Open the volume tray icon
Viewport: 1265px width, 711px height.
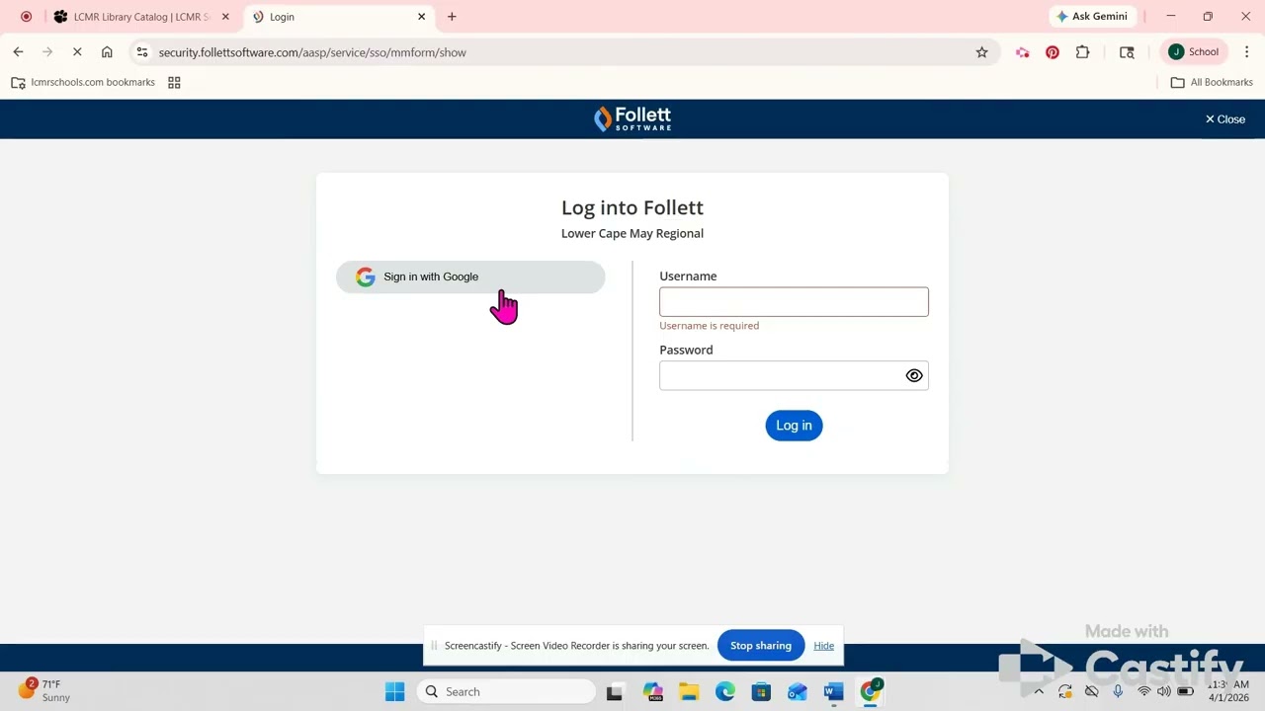click(1164, 691)
